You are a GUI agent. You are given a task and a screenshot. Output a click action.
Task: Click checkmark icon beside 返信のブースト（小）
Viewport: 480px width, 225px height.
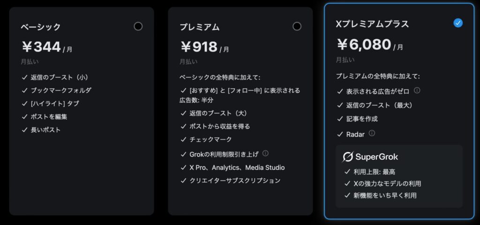[25, 77]
